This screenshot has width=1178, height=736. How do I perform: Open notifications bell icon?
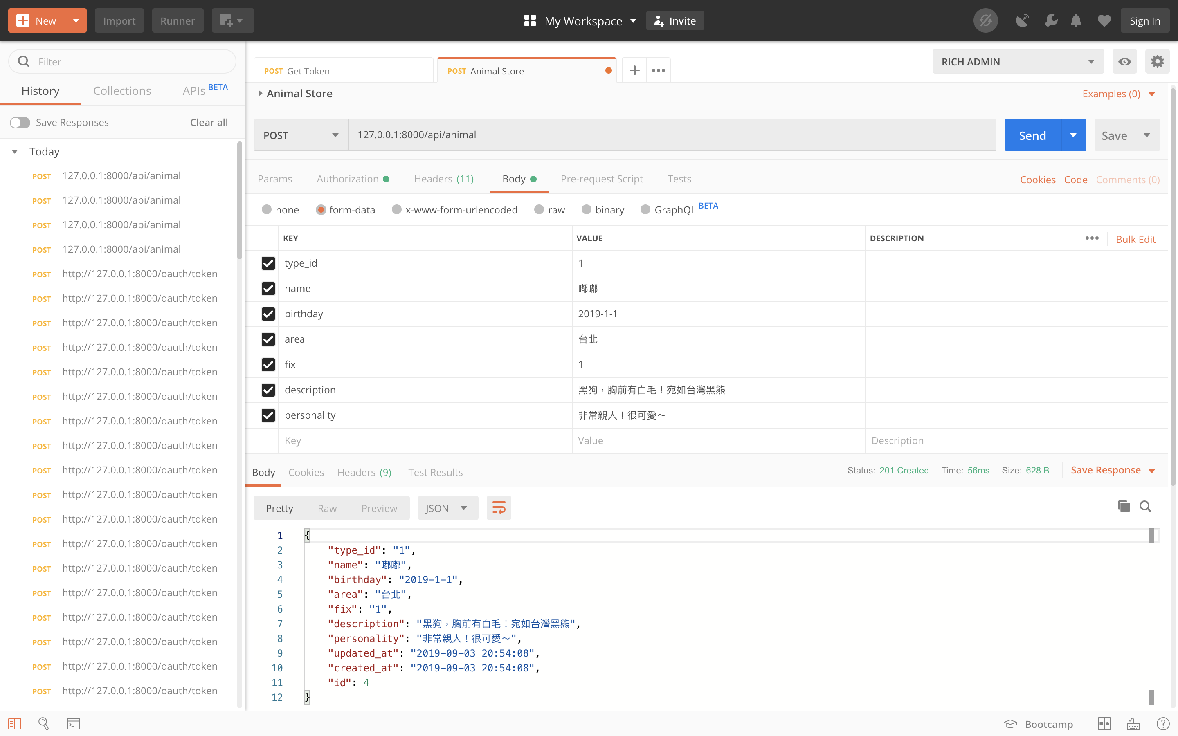click(x=1076, y=20)
